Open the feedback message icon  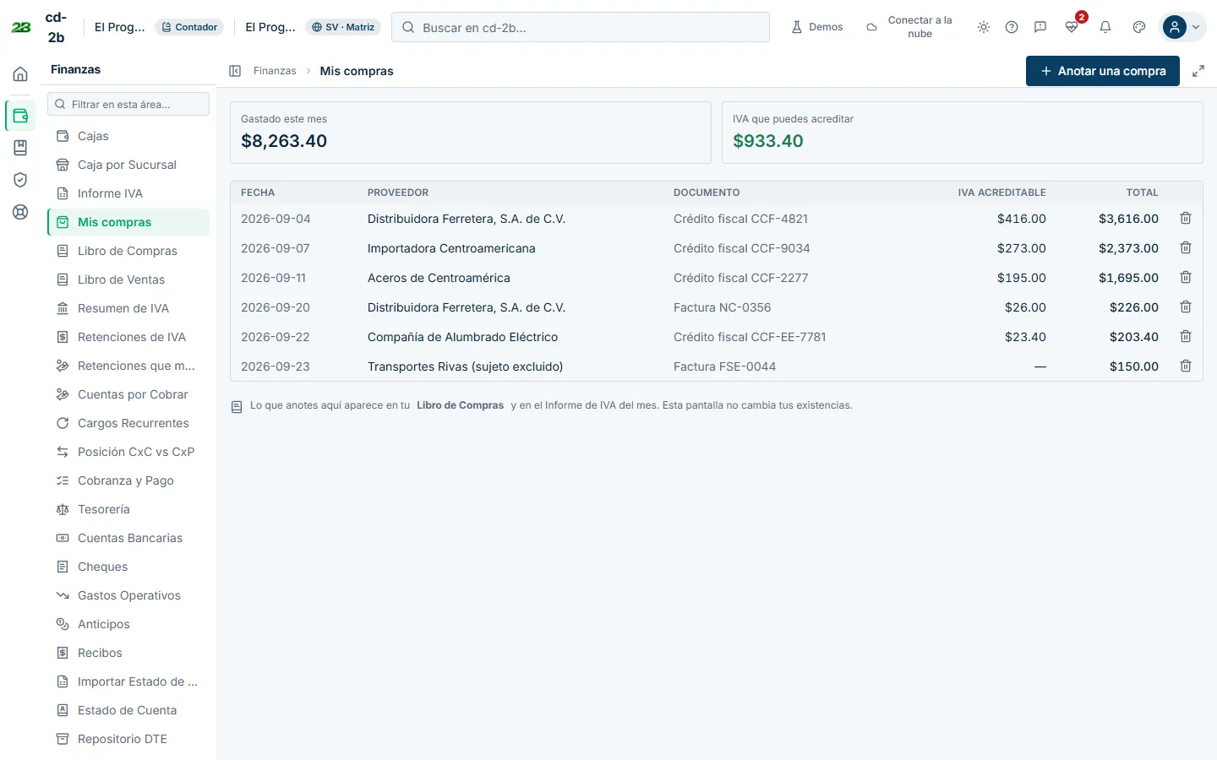coord(1040,27)
